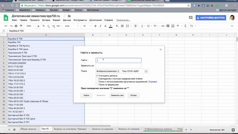Viewport: 238px width, 134px height.
Task: Open Explore button at bottom right
Action: pyautogui.click(x=233, y=130)
